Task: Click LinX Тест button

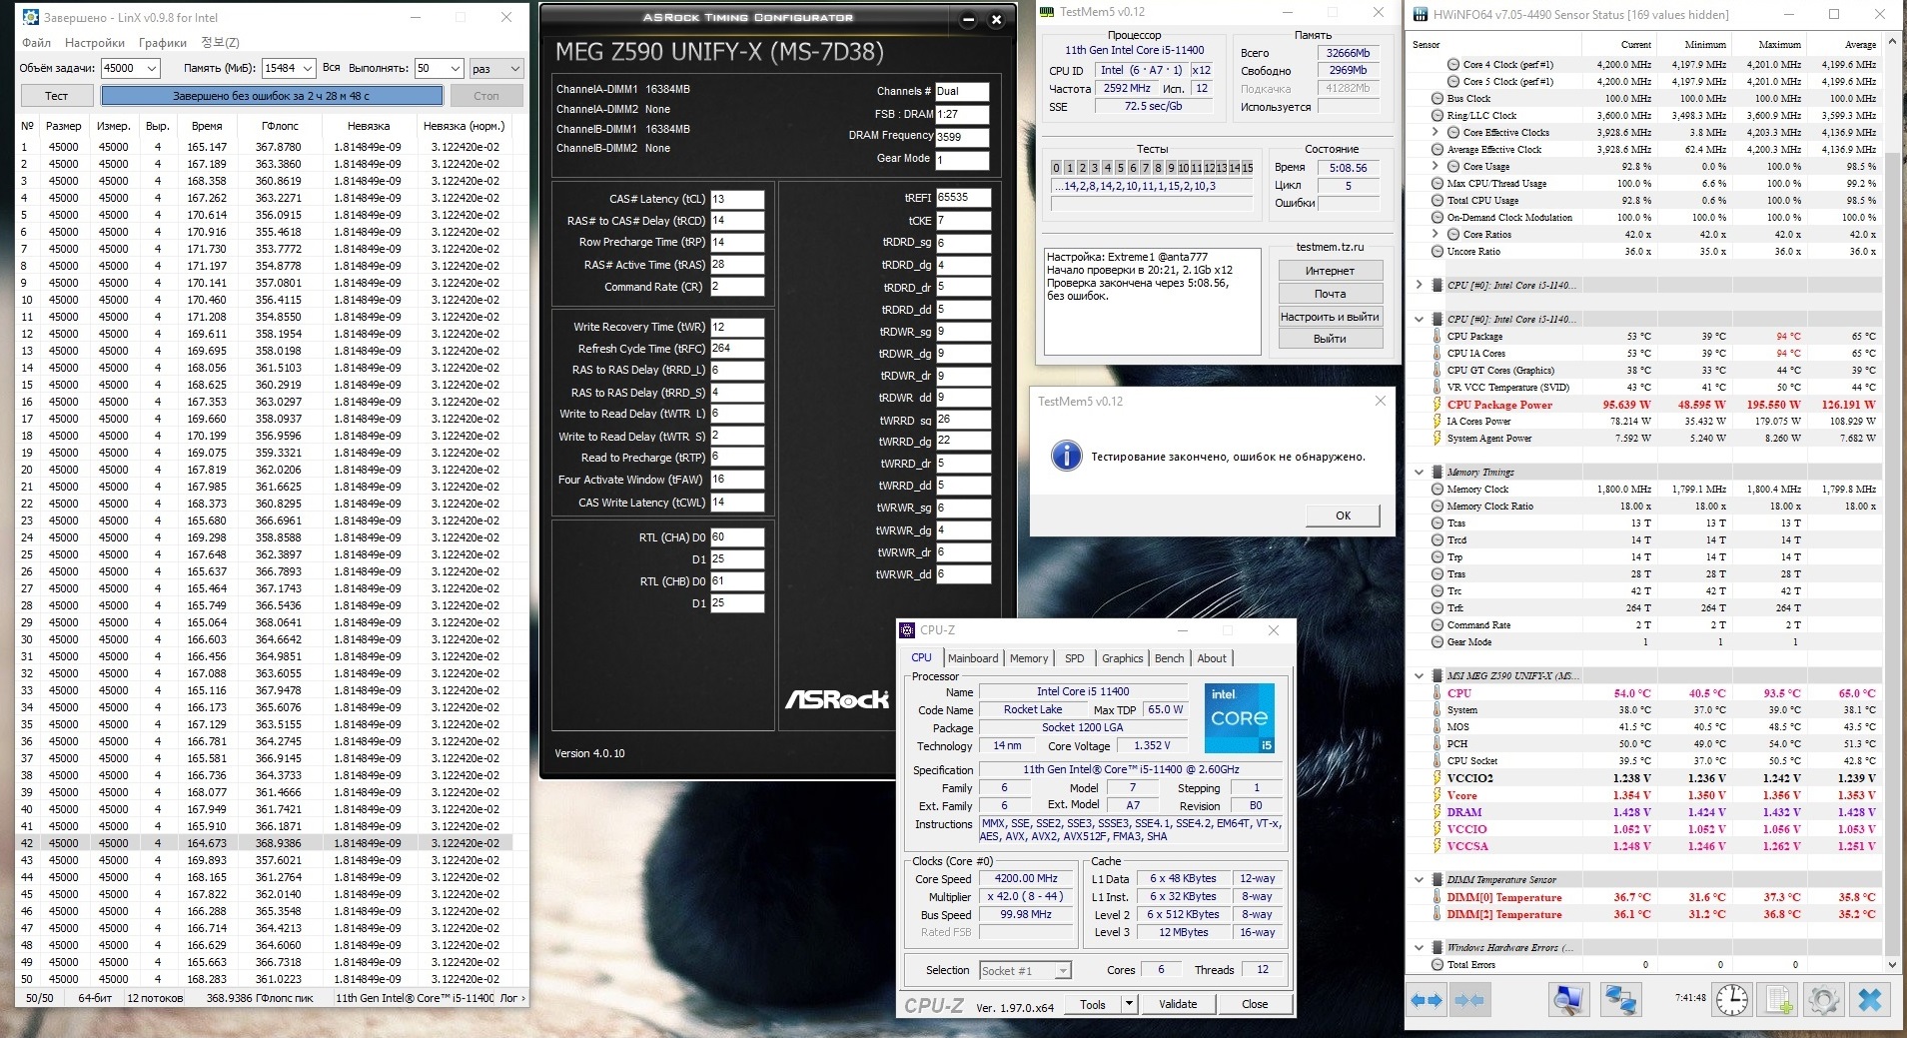Action: click(x=57, y=96)
